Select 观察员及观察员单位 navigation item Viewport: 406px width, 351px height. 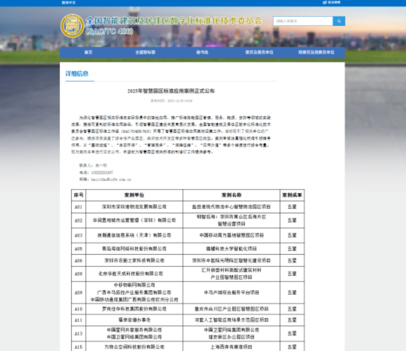point(316,52)
